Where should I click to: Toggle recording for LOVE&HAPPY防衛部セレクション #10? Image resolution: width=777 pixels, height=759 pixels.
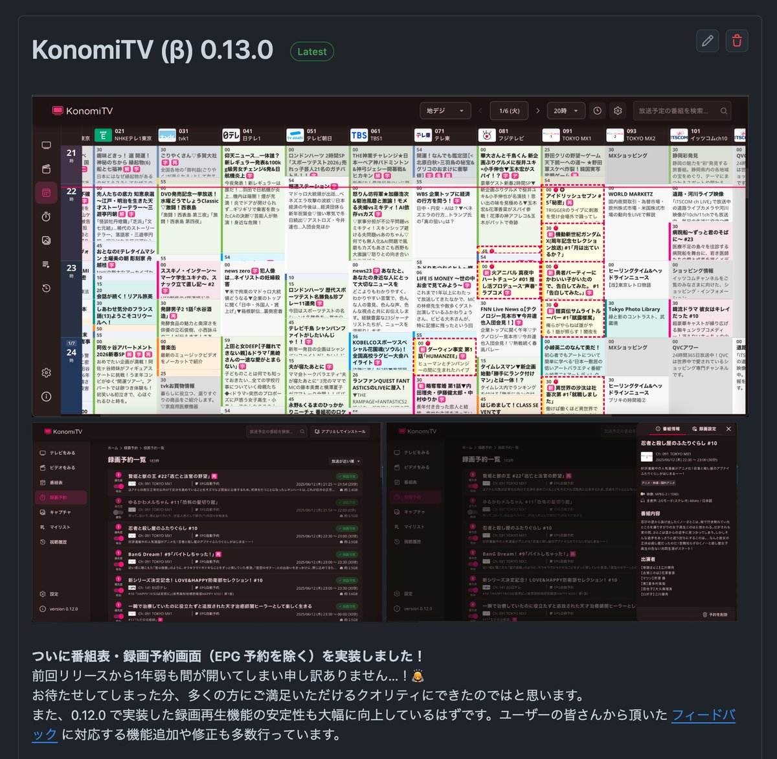pos(118,590)
